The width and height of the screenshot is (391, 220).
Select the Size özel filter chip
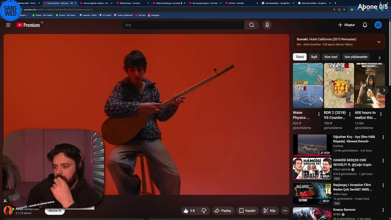[331, 57]
